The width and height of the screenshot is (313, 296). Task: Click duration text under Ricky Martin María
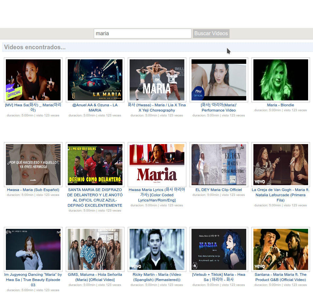[157, 285]
